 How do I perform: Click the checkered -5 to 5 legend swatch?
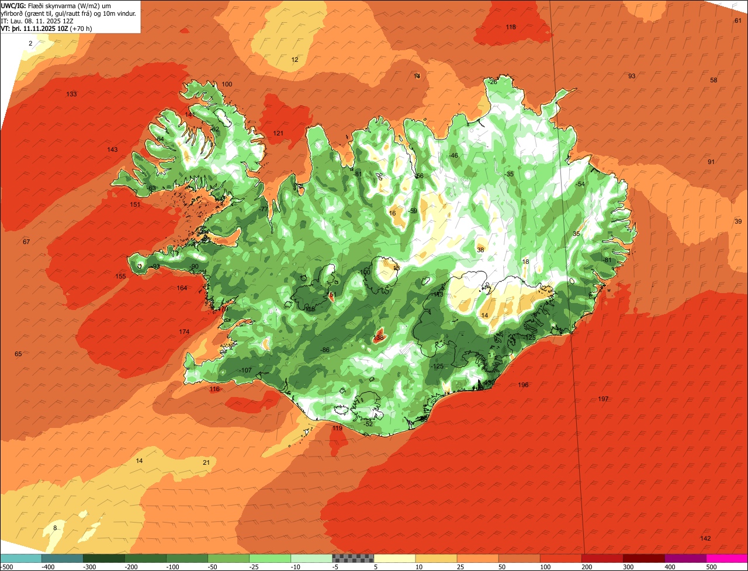pos(353,558)
